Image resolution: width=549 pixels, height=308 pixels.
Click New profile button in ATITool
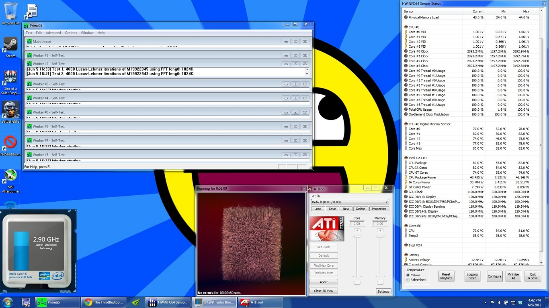(x=346, y=209)
